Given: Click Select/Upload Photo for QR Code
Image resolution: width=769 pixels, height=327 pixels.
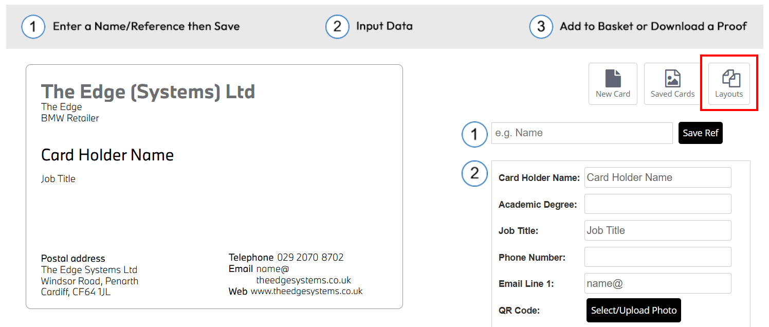Looking at the screenshot, I should (x=633, y=311).
